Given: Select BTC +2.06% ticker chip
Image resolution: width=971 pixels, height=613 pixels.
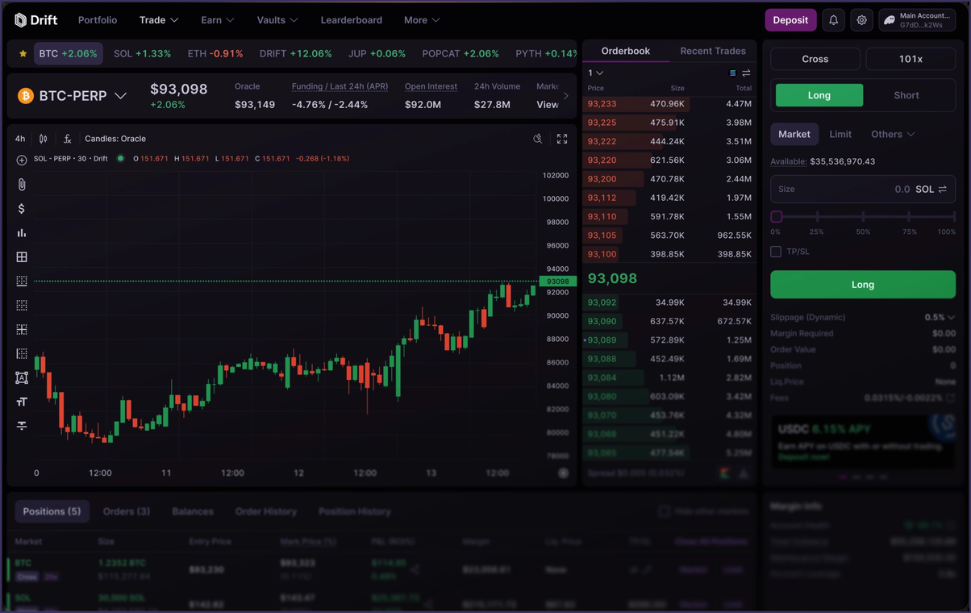Looking at the screenshot, I should point(69,54).
